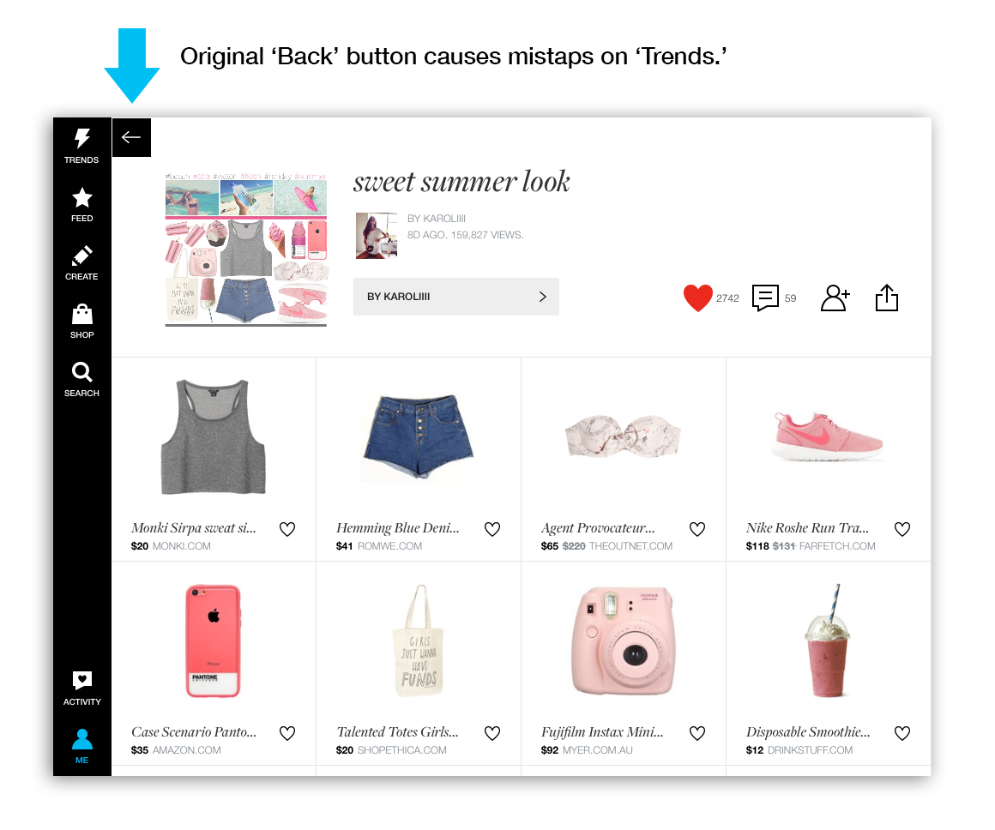Click the 159,827 views text
The width and height of the screenshot is (995, 830).
point(487,236)
